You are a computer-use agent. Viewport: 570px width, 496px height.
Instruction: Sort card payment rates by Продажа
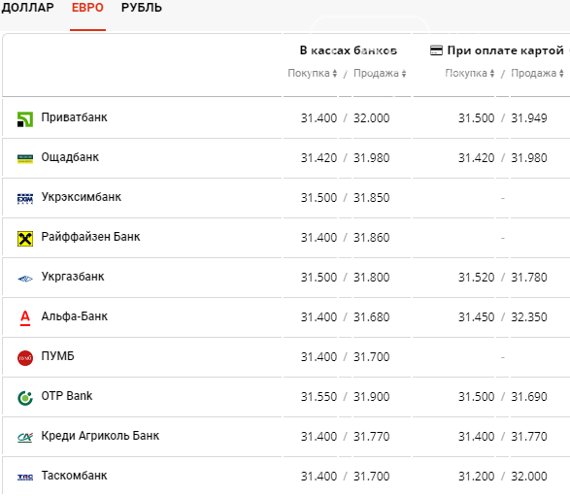(x=537, y=73)
